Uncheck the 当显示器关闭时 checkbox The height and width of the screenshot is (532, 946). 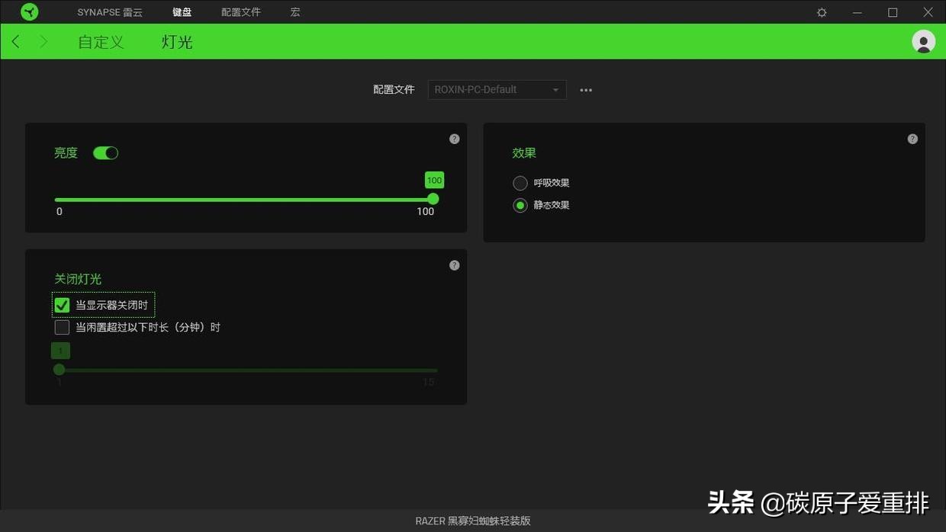point(62,304)
